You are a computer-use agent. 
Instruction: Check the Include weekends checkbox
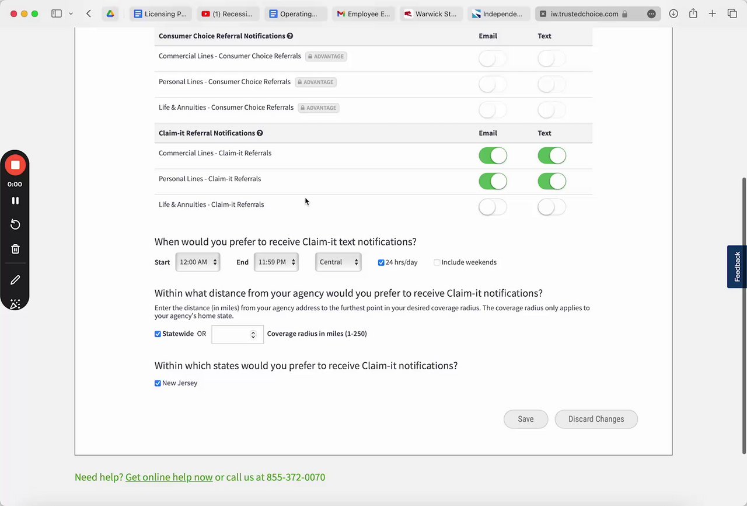437,262
